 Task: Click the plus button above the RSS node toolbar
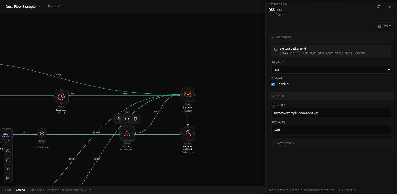127,112
